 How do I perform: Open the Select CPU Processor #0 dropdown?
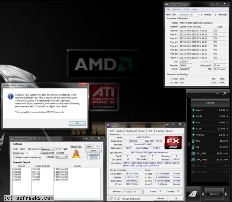point(189,15)
